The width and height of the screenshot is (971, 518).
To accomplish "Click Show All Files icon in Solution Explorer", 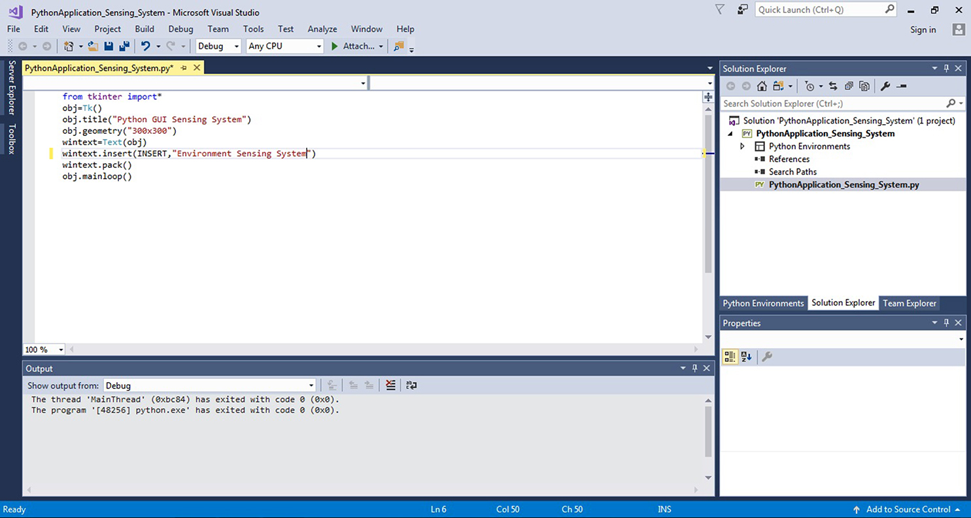I will coord(864,86).
